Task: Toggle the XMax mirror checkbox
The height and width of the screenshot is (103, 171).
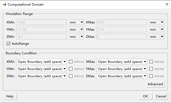Action: (x=151, y=61)
